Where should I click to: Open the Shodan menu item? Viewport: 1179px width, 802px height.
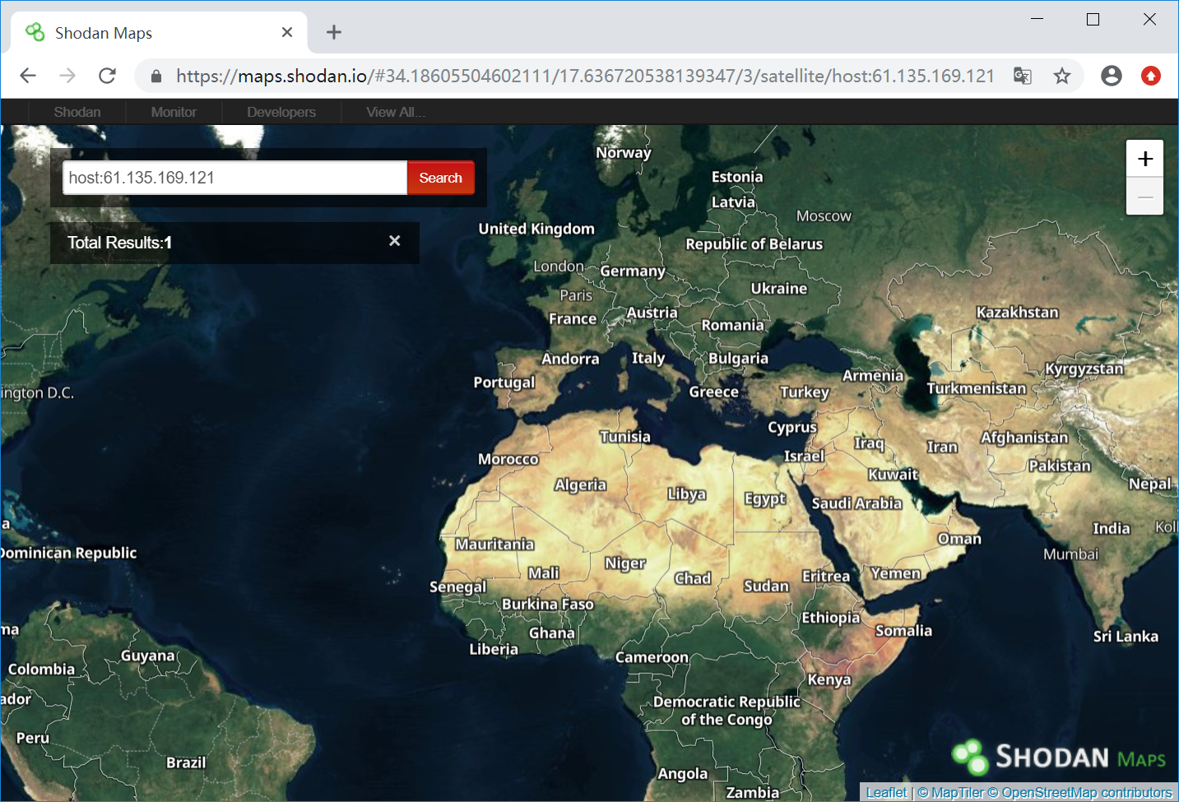(x=77, y=112)
